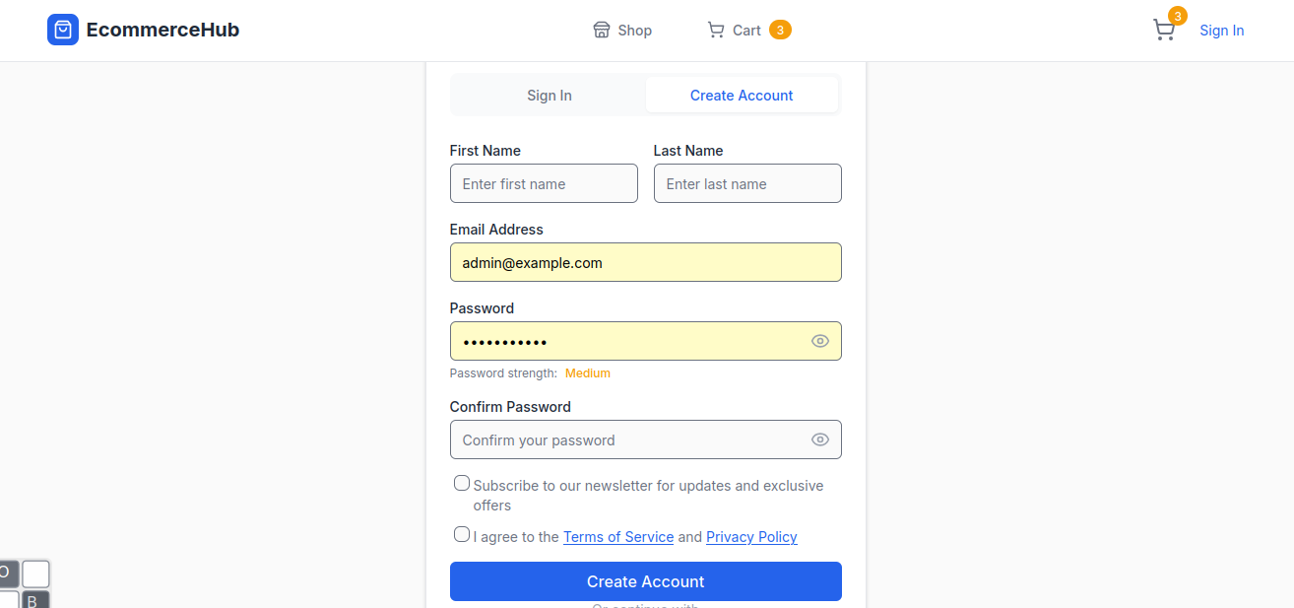Click the Sign In link in header
This screenshot has height=608, width=1294.
[1221, 31]
